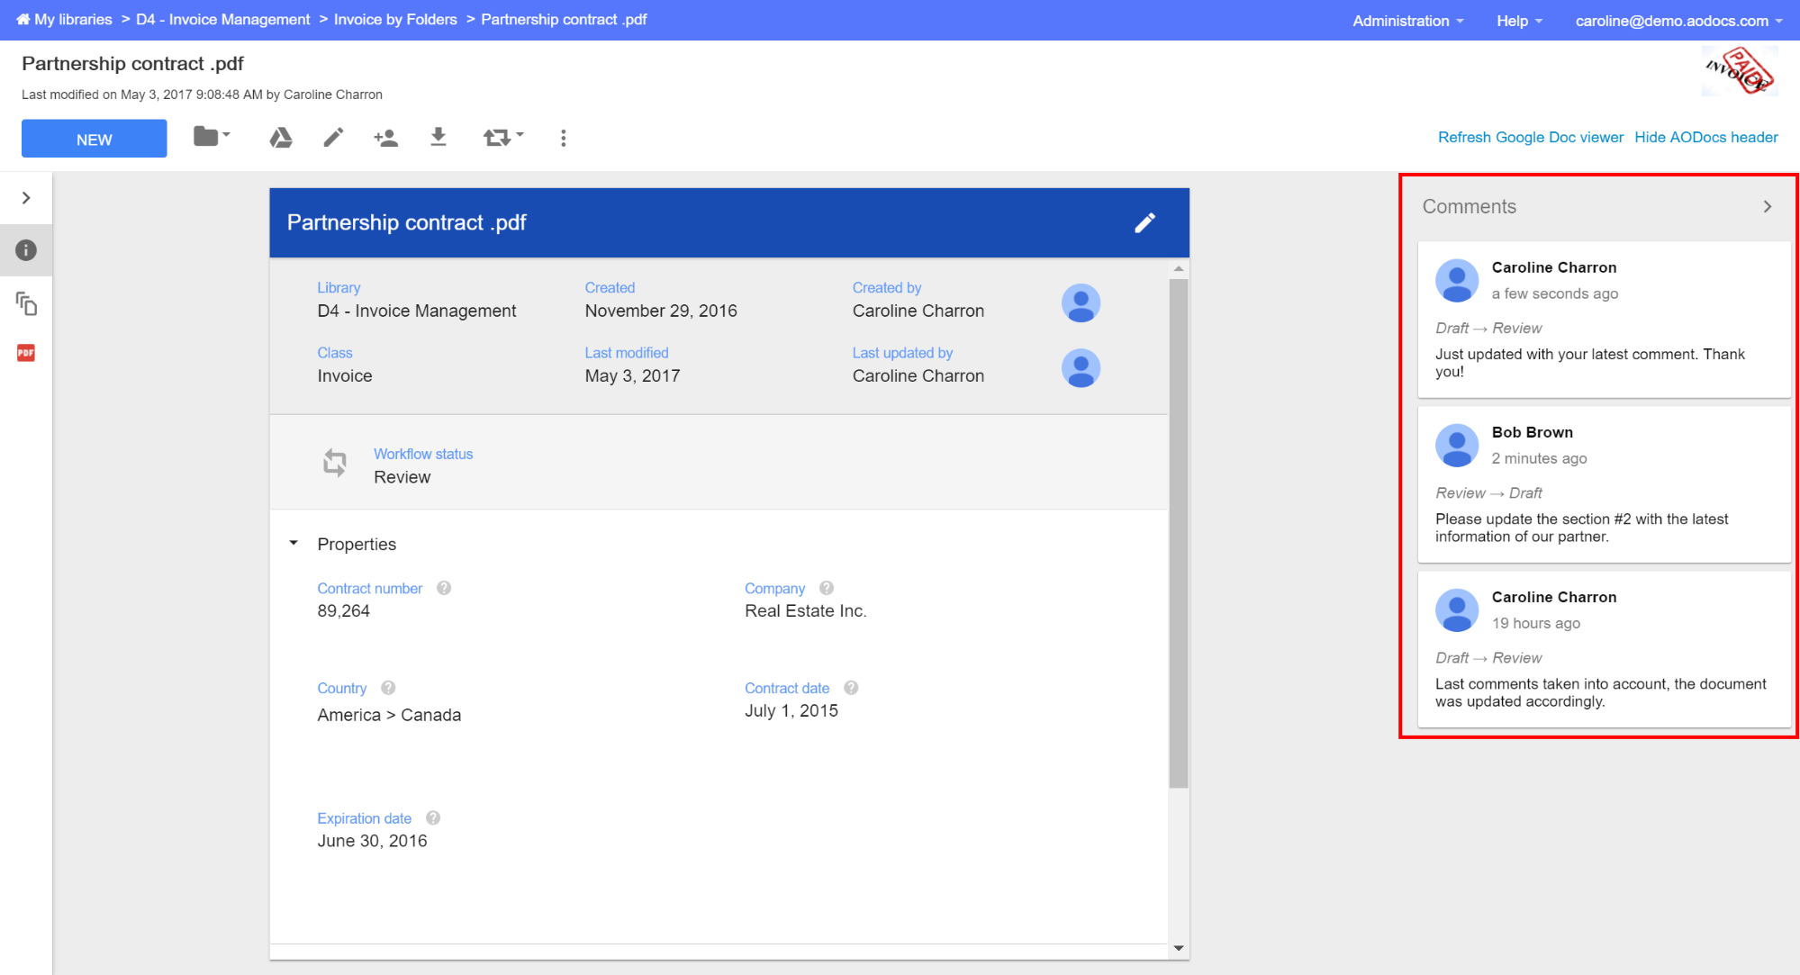Image resolution: width=1800 pixels, height=975 pixels.
Task: Click the 'America > Canada' country value
Action: pyautogui.click(x=389, y=715)
